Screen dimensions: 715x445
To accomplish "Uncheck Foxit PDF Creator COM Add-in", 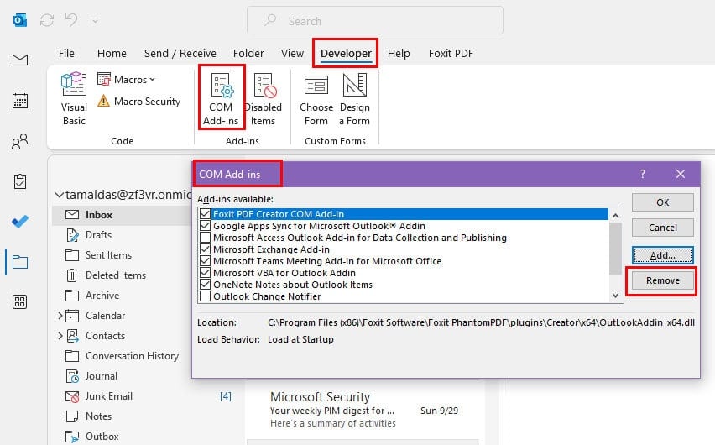I will (206, 214).
